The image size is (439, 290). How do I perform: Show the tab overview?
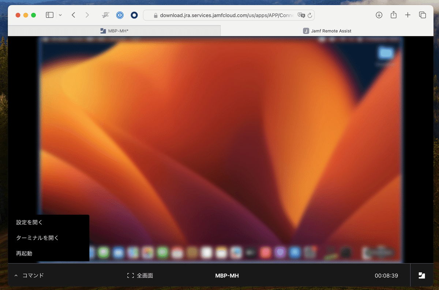[423, 15]
